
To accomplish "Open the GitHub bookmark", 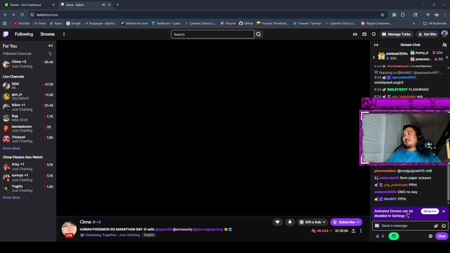I will [x=246, y=24].
